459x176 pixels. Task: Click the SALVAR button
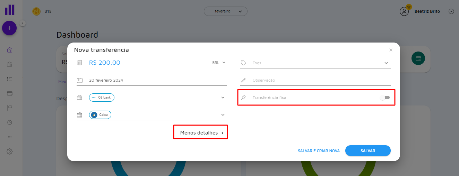[x=368, y=151]
